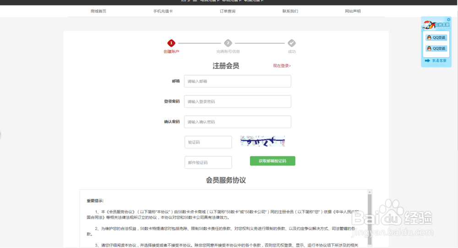Focus the 确认密码 confirm password field
458x248 pixels.
pos(237,121)
